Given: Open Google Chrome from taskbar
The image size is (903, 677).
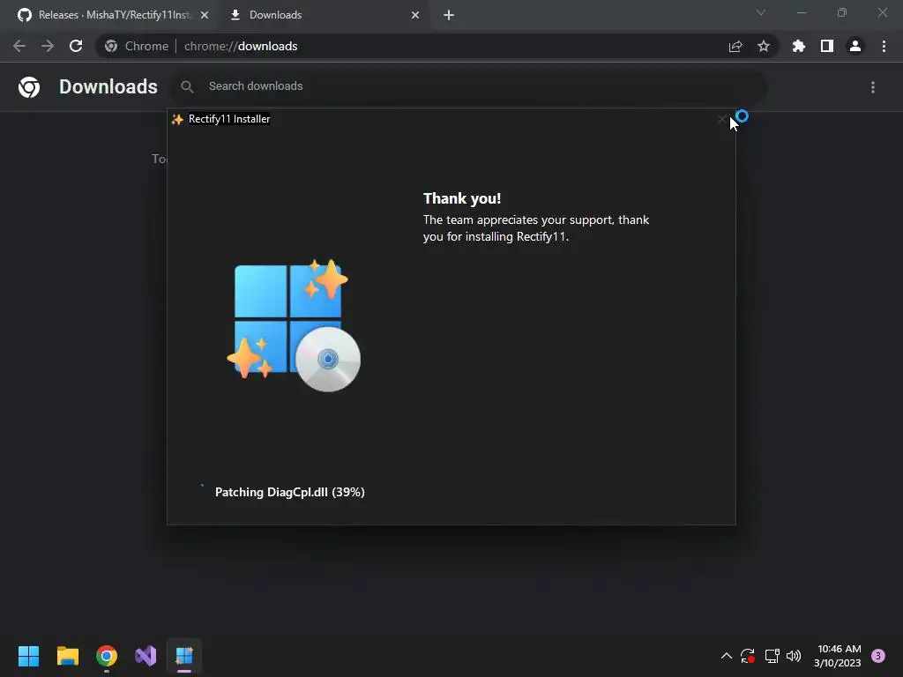Looking at the screenshot, I should (x=107, y=656).
